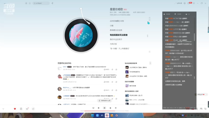
Task: Collapse the bottom player bar chevron
Action: pos(3,109)
